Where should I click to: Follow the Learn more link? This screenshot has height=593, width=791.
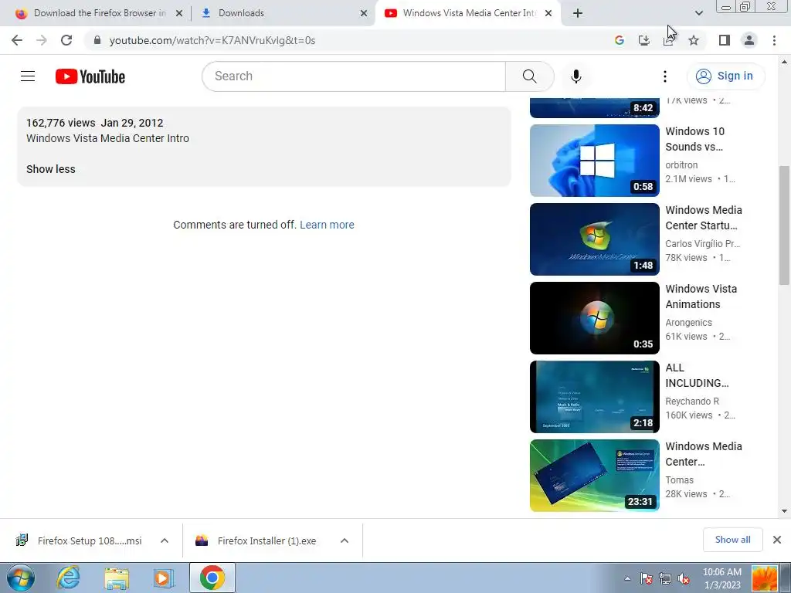327,225
